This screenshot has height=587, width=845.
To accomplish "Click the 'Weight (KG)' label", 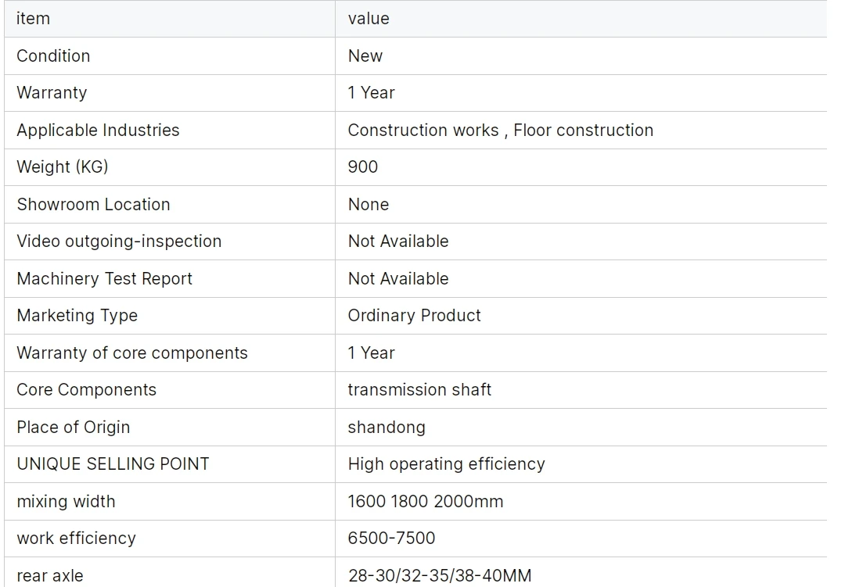I will (x=63, y=167).
